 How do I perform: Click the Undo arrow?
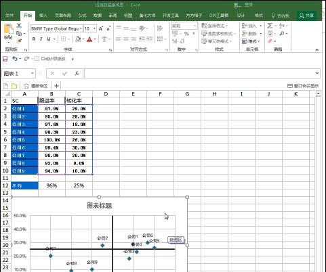15,59
